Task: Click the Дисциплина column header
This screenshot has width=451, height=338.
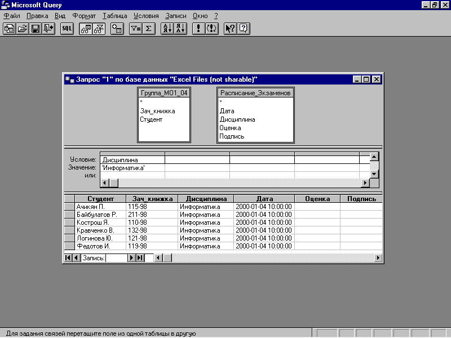Action: pyautogui.click(x=206, y=199)
